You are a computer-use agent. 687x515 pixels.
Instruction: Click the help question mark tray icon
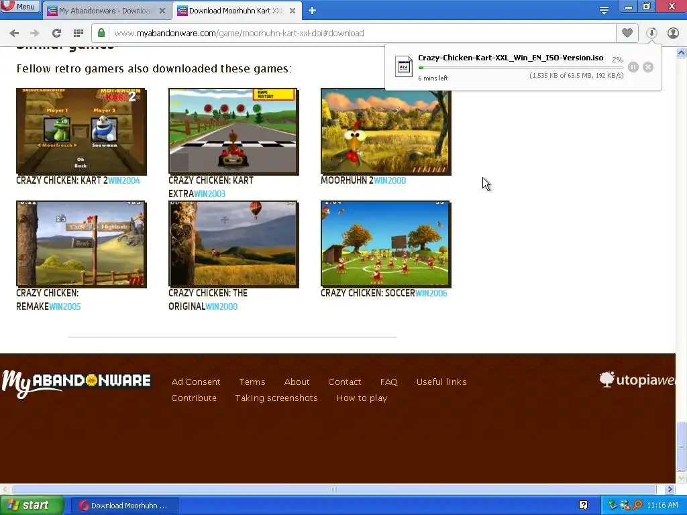[583, 505]
